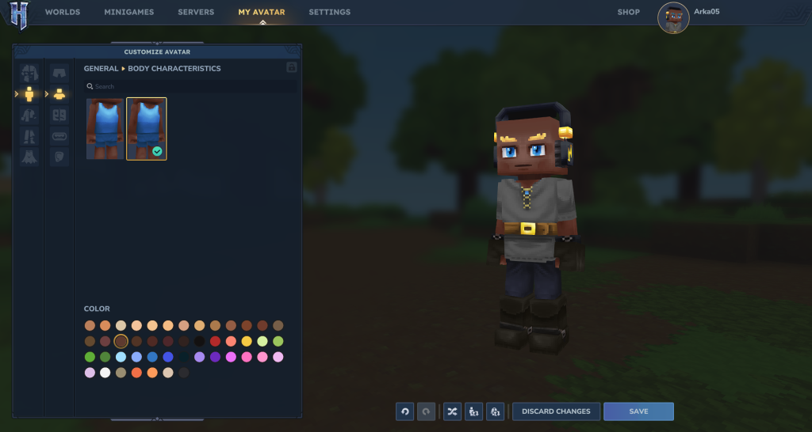
Task: Select the second checked body type thumbnail
Action: 147,129
